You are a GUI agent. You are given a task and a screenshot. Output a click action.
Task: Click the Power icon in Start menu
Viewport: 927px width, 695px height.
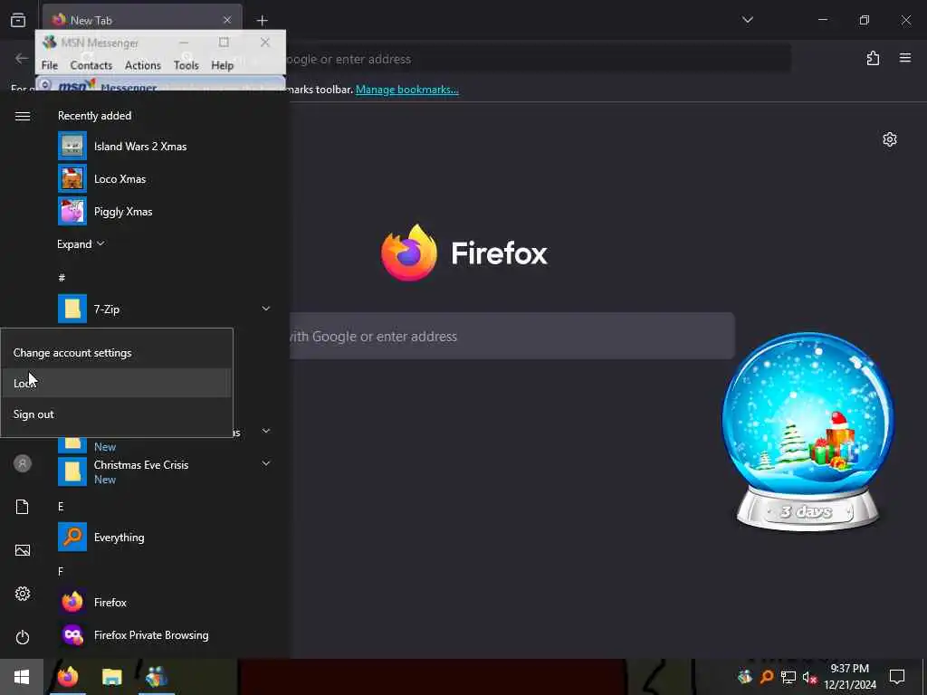(23, 637)
